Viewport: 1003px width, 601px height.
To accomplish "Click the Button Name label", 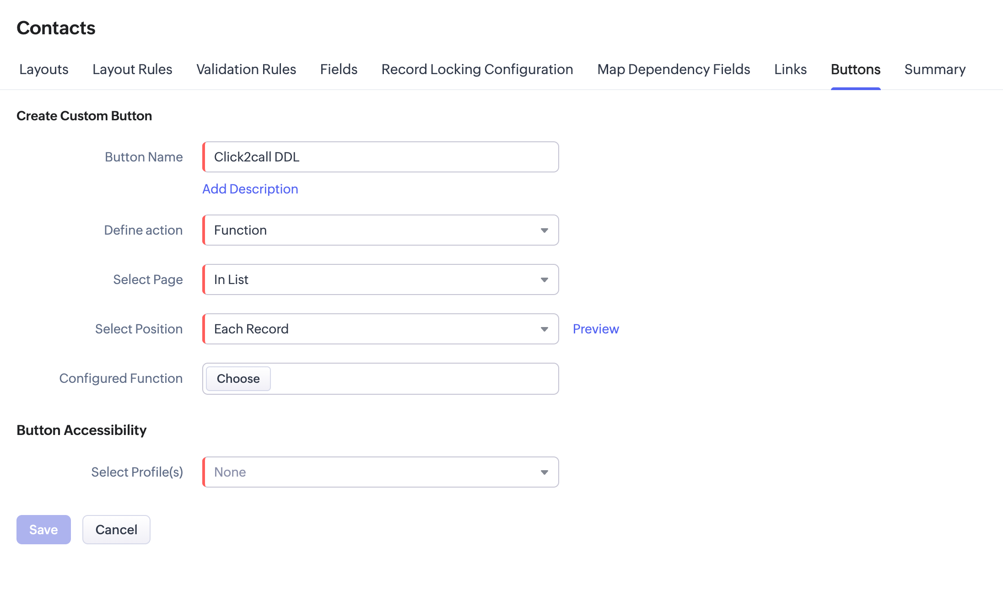I will point(144,157).
